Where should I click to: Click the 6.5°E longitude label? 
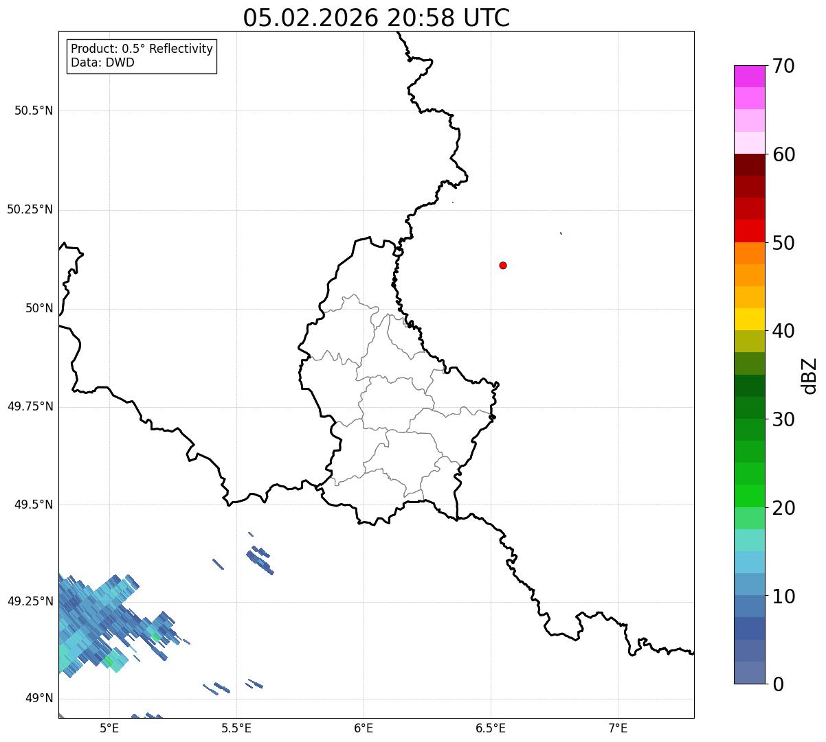491,728
